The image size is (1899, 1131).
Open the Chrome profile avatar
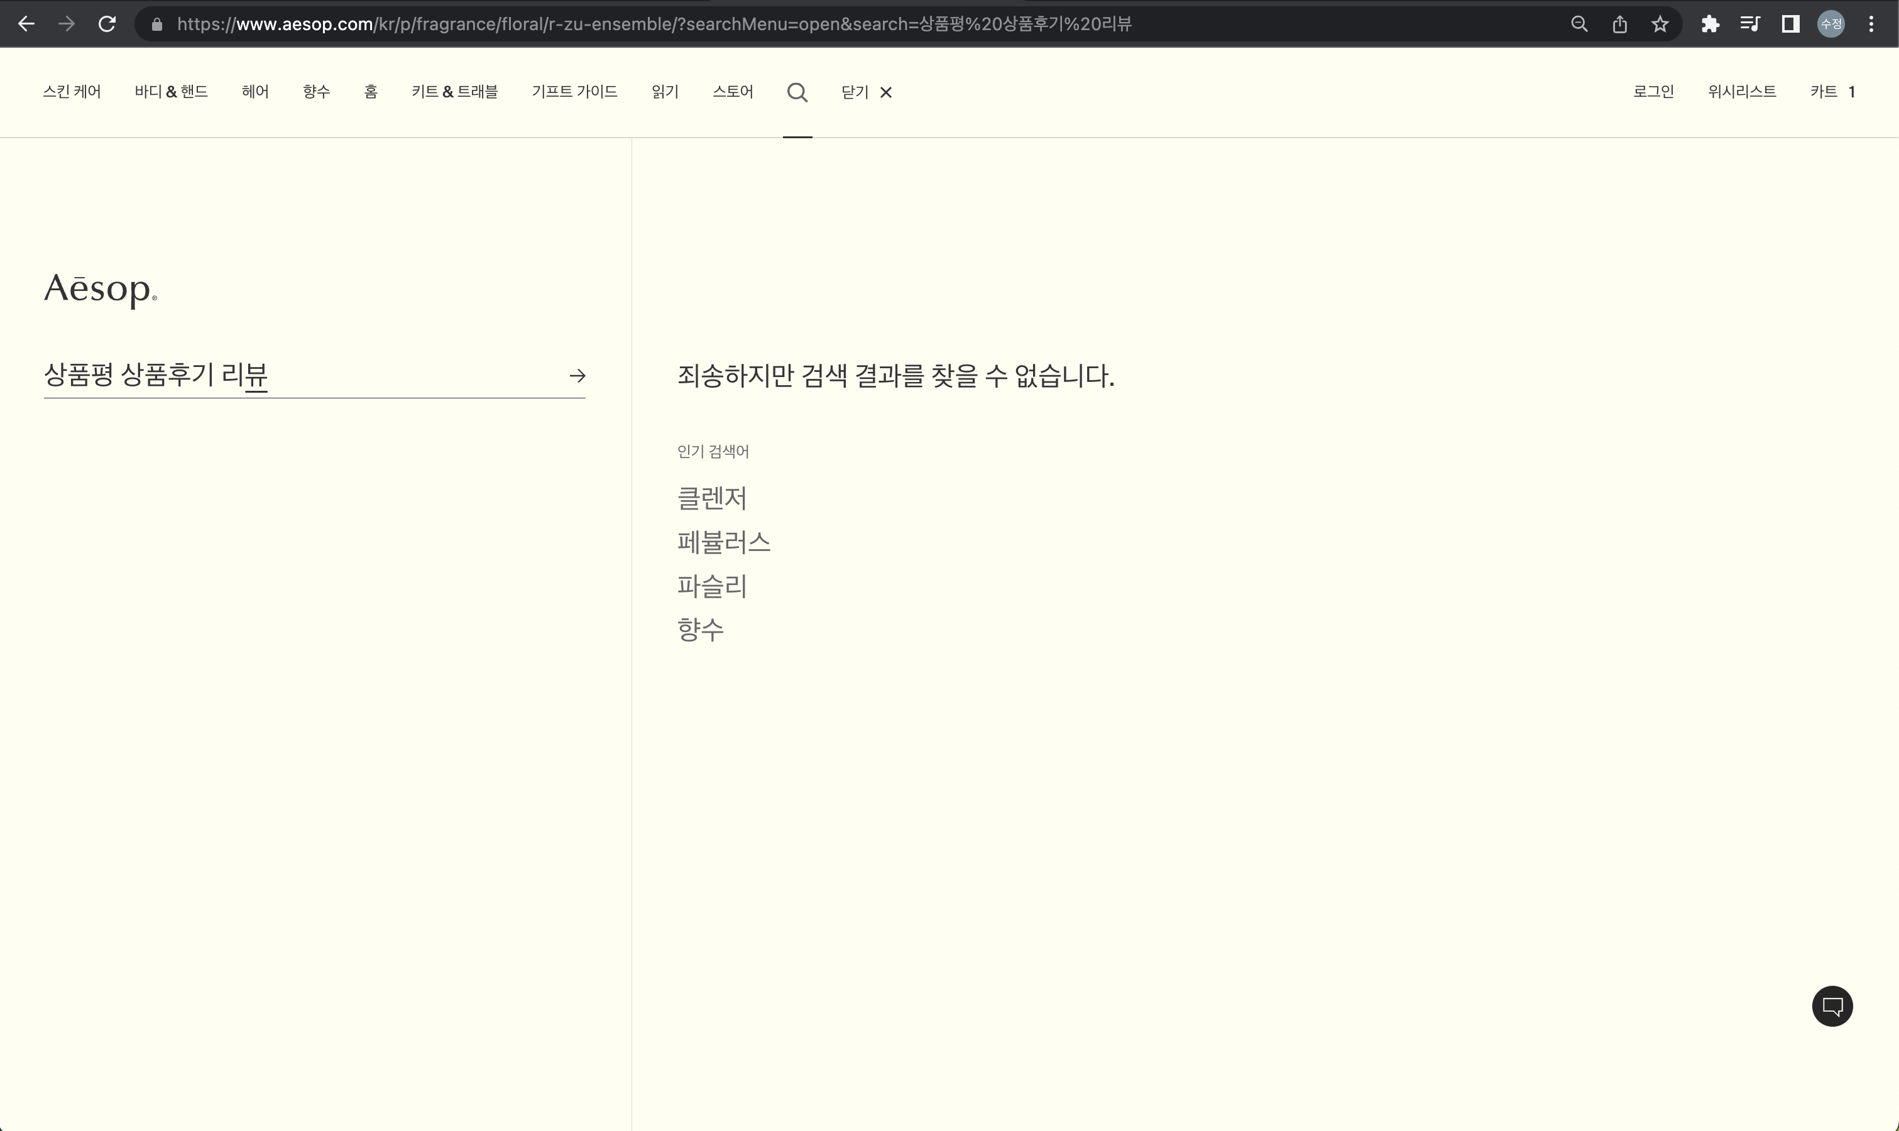(1831, 25)
